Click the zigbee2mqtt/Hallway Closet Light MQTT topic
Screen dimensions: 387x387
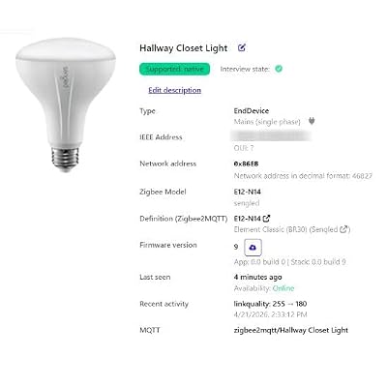[x=291, y=330]
